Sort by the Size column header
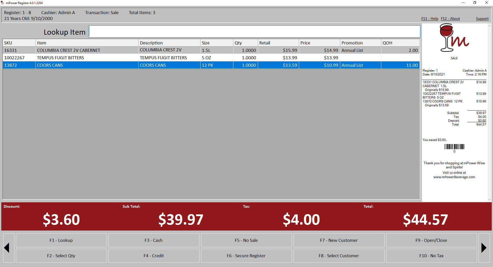This screenshot has height=267, width=493. click(217, 43)
